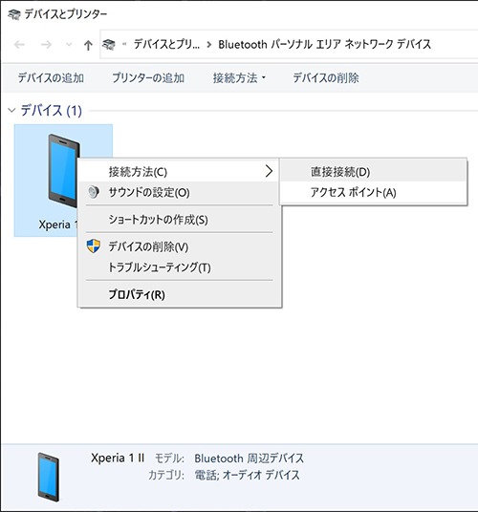Click the forward navigation arrow
Screen dimensions: 478x512
[46, 44]
